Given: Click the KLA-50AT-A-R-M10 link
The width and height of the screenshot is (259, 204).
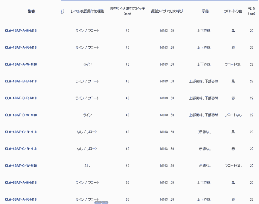Looking at the screenshot, I should (x=21, y=199).
